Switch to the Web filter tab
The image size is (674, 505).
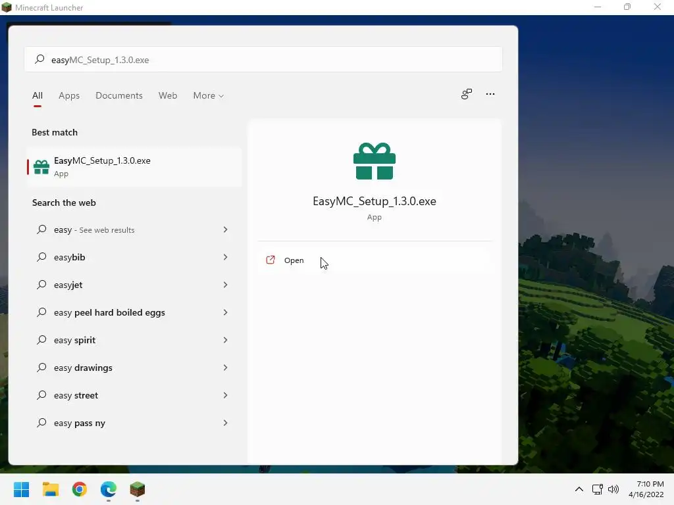pos(168,95)
